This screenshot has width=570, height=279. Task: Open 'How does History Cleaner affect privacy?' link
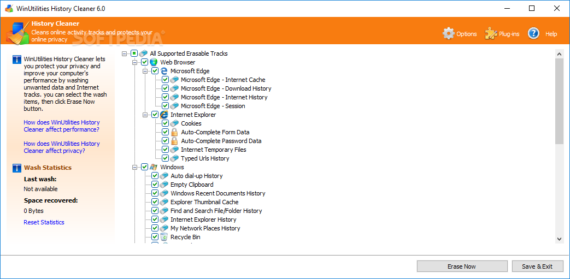(61, 147)
